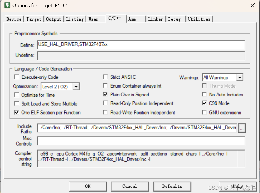Toggle Optimize for Time
Image resolution: width=260 pixels, height=193 pixels.
click(16, 95)
